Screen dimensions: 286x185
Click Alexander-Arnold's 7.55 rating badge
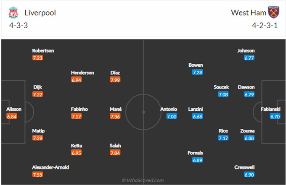click(x=38, y=175)
